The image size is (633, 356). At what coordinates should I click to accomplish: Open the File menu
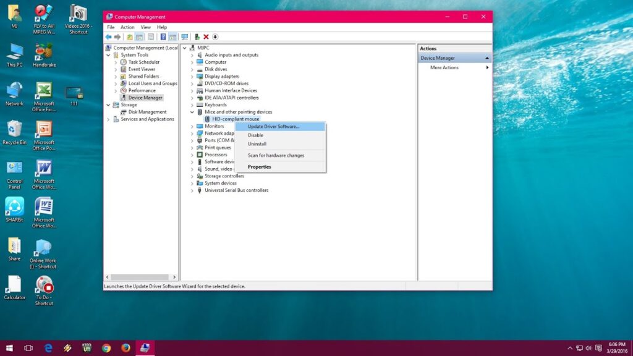point(111,27)
